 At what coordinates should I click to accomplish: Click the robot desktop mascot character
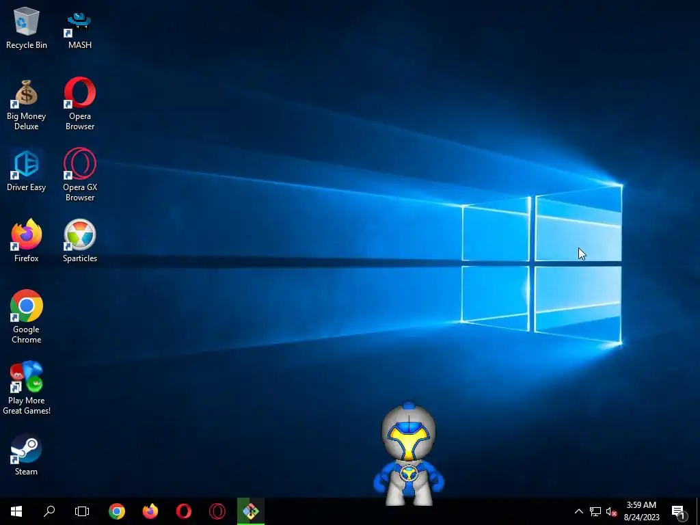tap(409, 454)
